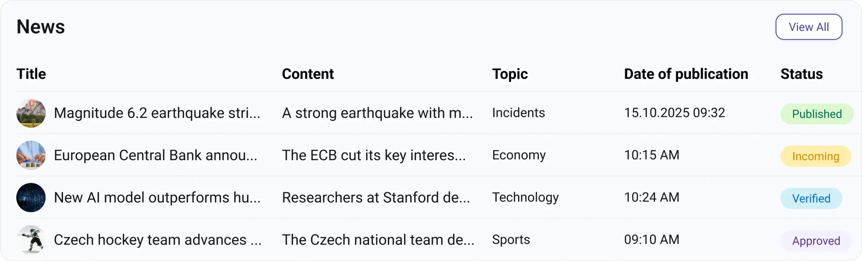Click the Topic column header
862x261 pixels.
pos(510,74)
